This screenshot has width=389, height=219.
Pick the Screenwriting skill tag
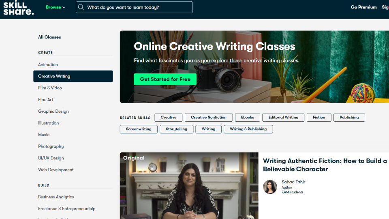click(139, 129)
